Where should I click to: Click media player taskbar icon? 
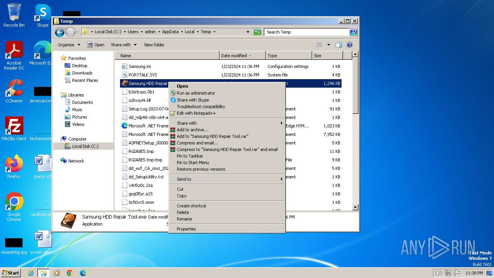point(57,273)
